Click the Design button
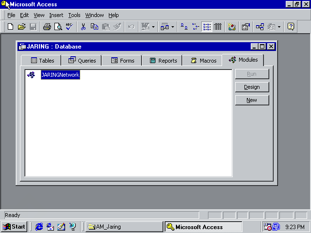 click(252, 87)
